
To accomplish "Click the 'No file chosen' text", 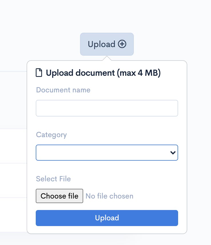I will [x=110, y=196].
